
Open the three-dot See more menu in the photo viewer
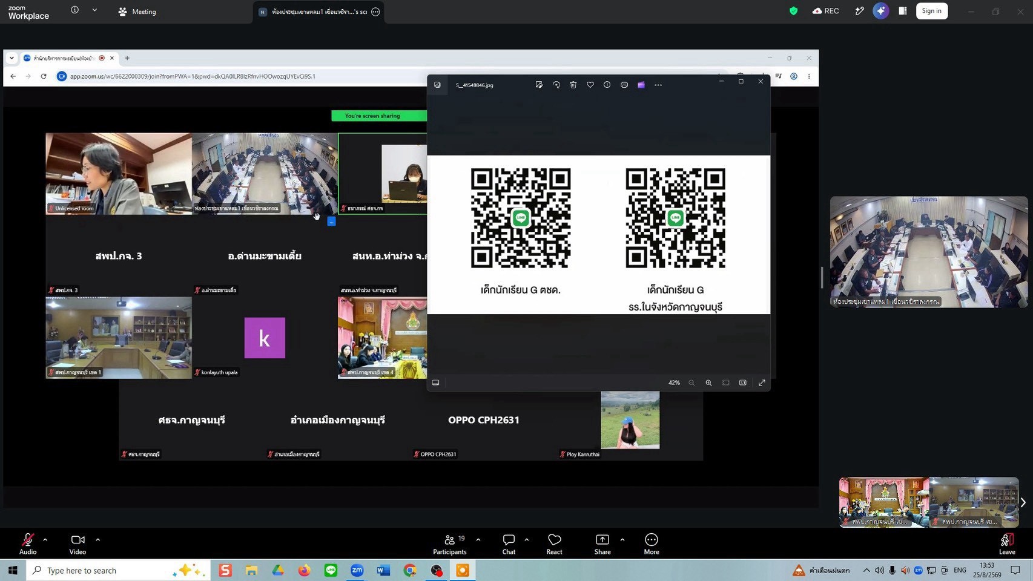click(658, 85)
